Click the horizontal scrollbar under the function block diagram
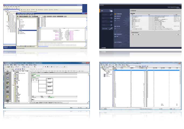The image size is (184, 129). point(62,40)
